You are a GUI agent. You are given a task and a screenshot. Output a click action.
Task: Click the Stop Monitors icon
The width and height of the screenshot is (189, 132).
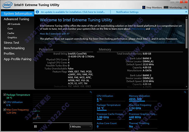(144, 7)
